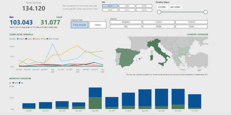Clear the Country Type slicer selection eraser
The width and height of the screenshot is (231, 115).
[105, 20]
